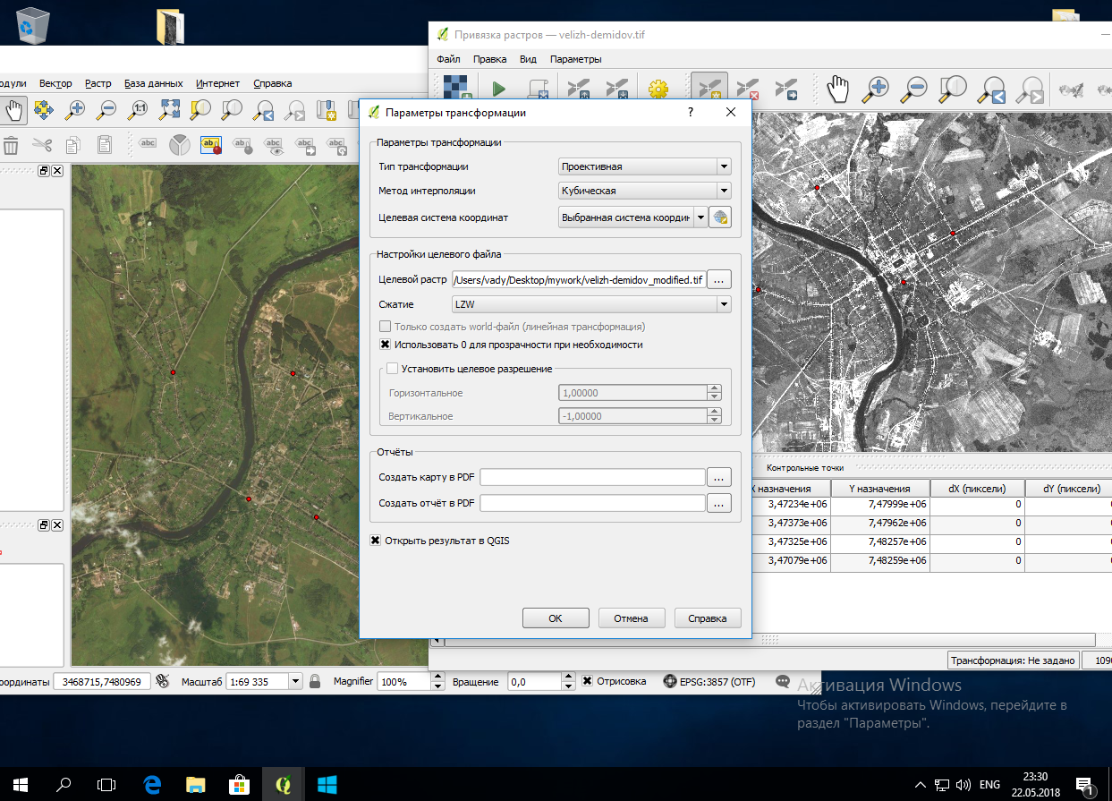
Task: Click Zoom Full extent icon in QGIS
Action: tap(170, 110)
